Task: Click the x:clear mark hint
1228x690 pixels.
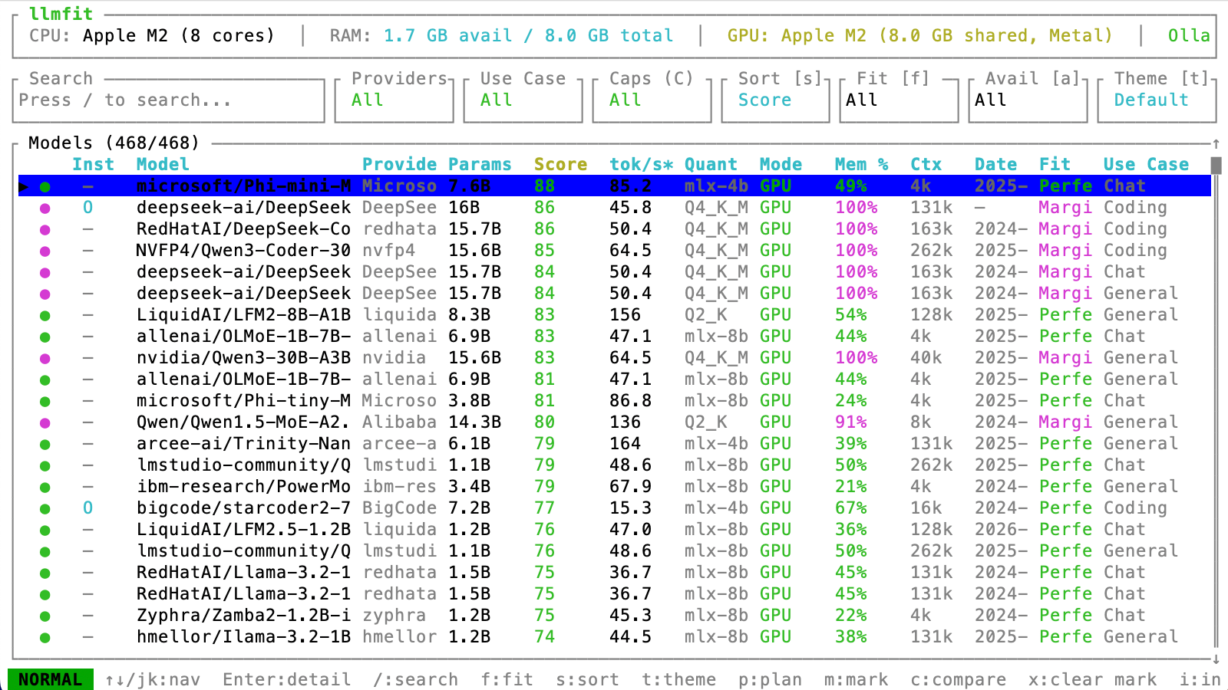Action: (1092, 679)
